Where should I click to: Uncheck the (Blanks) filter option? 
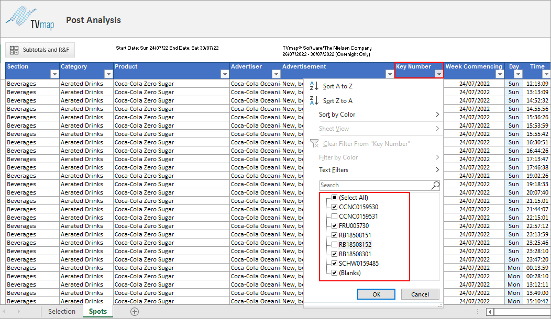click(x=335, y=272)
